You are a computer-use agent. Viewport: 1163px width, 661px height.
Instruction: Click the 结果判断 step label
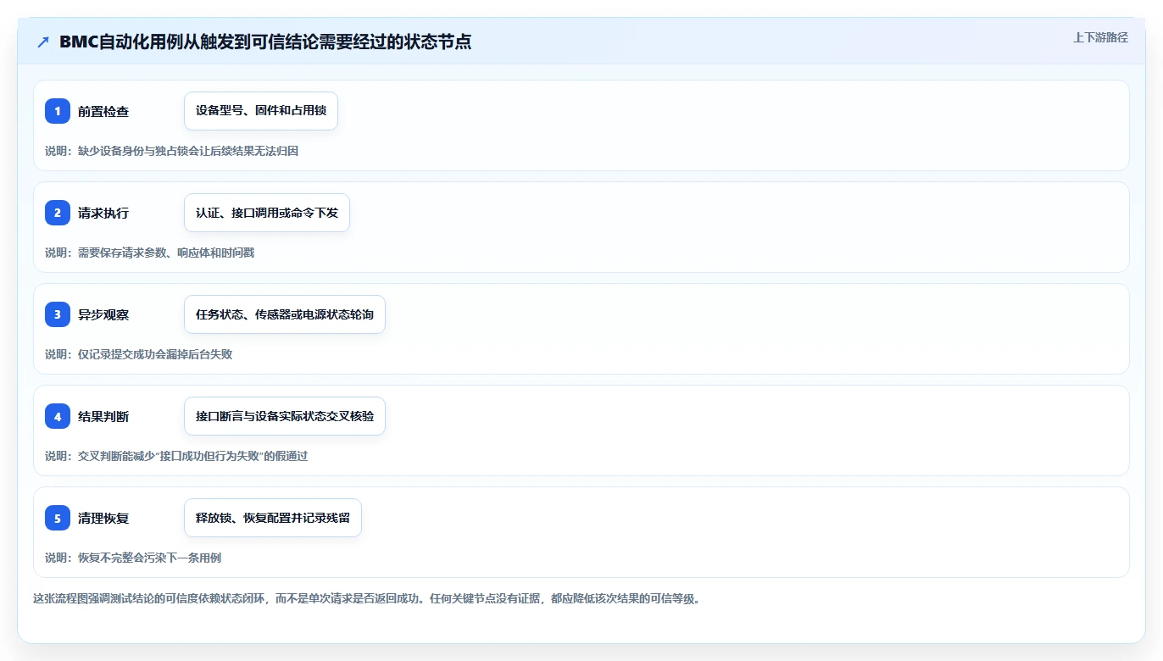click(103, 416)
